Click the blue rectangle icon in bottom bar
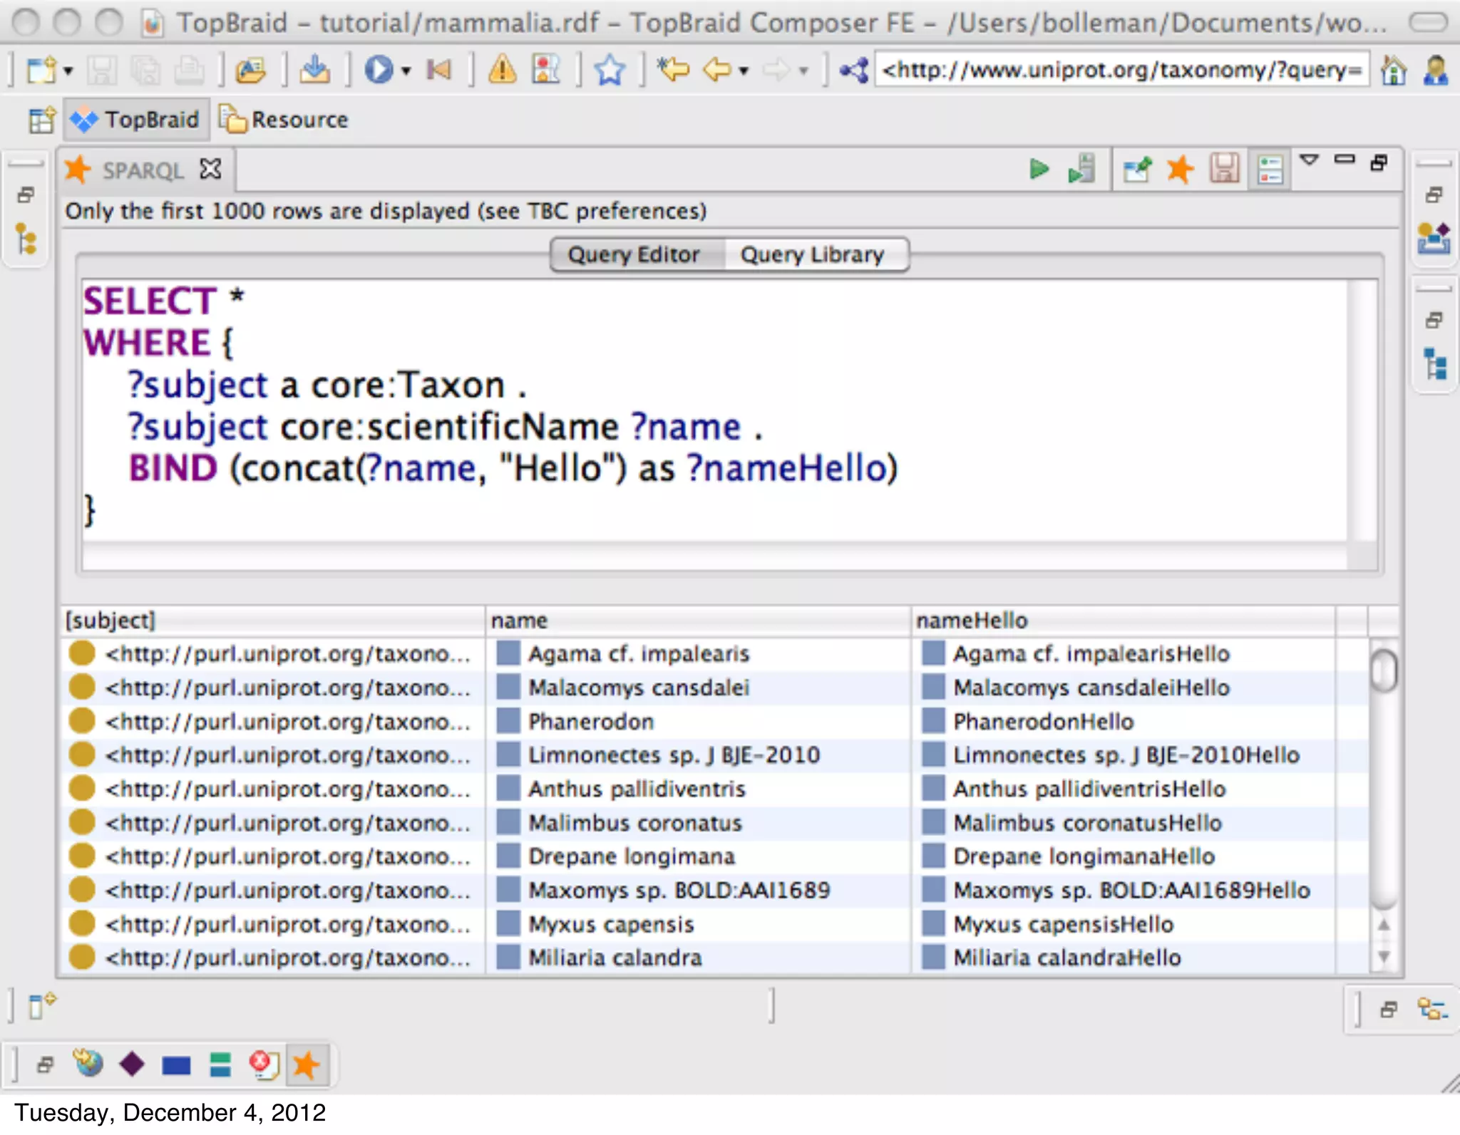 tap(176, 1065)
